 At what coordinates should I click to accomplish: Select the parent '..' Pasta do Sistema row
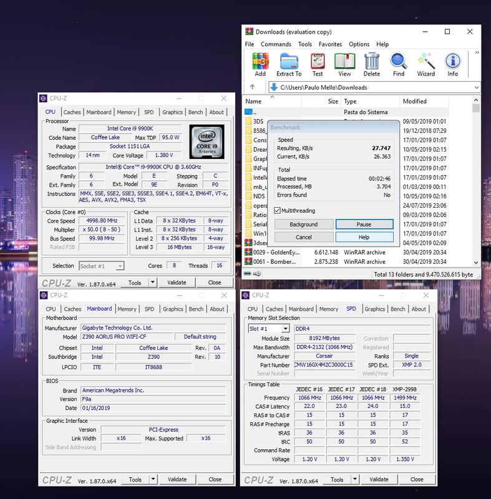tap(347, 112)
